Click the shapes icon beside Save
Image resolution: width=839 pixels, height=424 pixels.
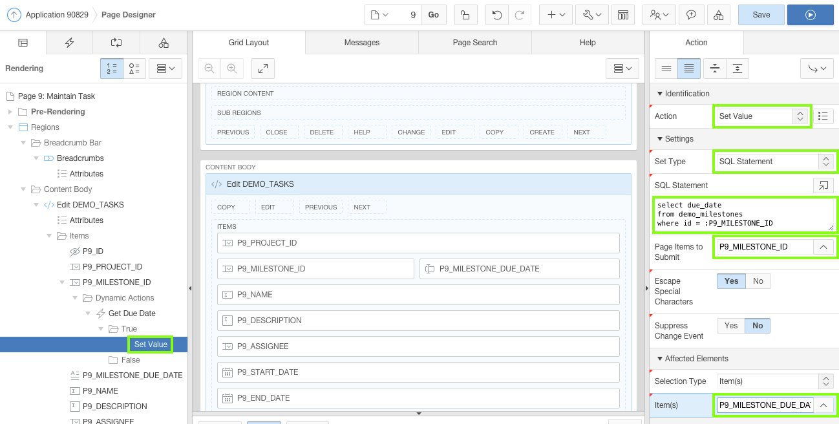click(719, 15)
